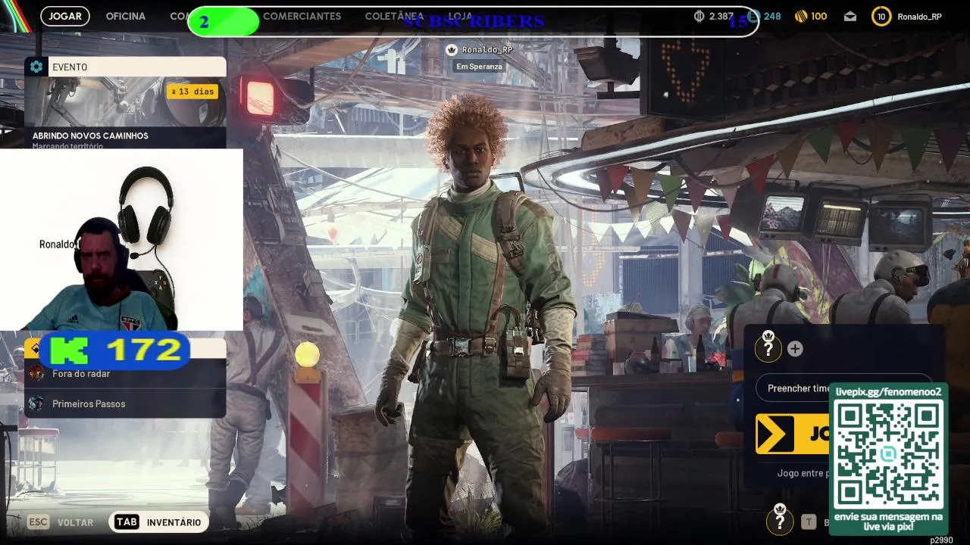Screen dimensions: 970x545
Task: Click the Jogo entre p… text under play button
Action: [x=803, y=473]
